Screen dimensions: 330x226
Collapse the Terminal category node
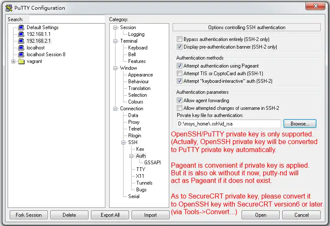tap(115, 41)
